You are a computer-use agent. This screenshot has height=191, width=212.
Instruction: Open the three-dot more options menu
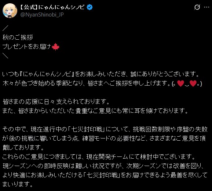coord(206,7)
